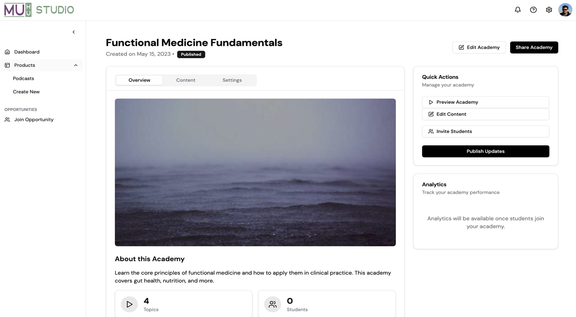Click the MUHU Studio logo
Screen dimensions: 576x317
pyautogui.click(x=39, y=10)
